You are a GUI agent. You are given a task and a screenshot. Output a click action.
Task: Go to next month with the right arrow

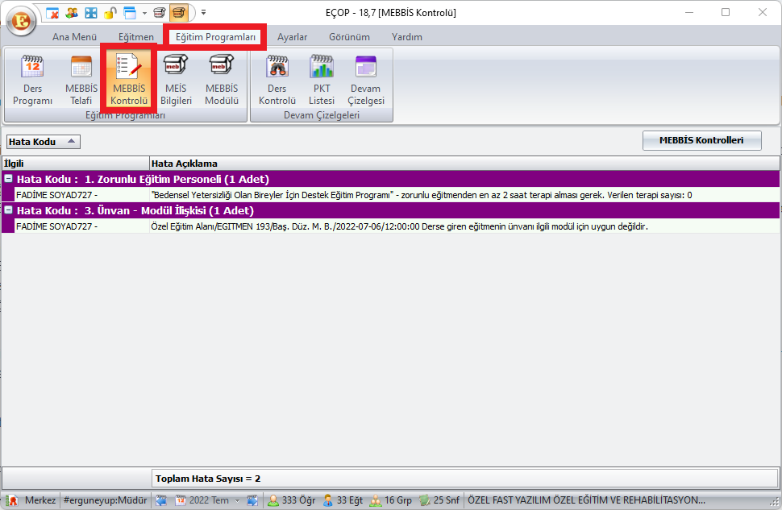252,500
